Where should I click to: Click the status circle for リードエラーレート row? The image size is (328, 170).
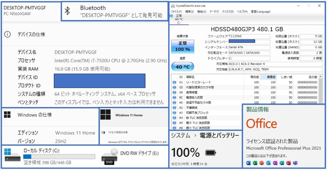[x=174, y=82]
